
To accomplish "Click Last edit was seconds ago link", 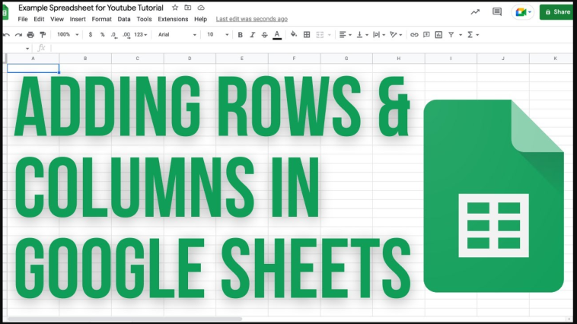I will point(252,19).
